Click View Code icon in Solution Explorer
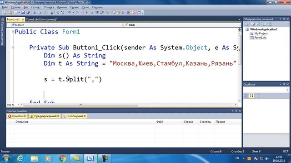Image resolution: width=291 pixels, height=163 pixels. 265,24
